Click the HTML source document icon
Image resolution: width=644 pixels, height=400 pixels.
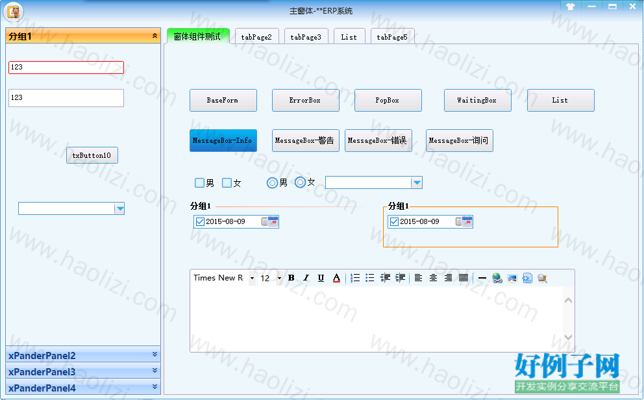tap(527, 278)
